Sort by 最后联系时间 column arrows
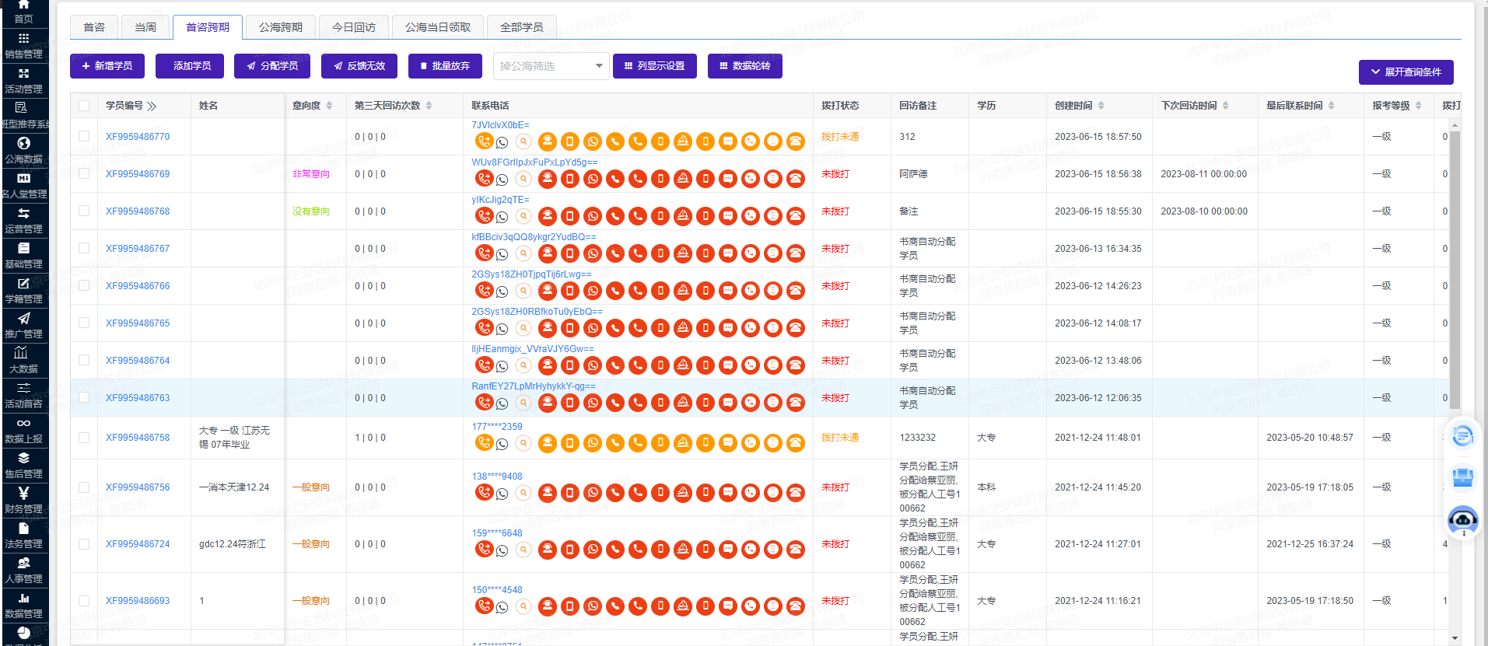Viewport: 1488px width, 646px height. tap(1331, 106)
